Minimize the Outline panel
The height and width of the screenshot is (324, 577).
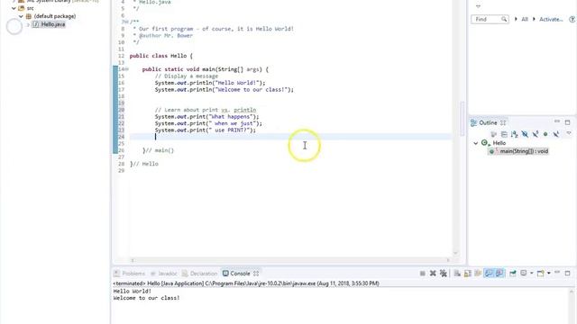coord(557,121)
